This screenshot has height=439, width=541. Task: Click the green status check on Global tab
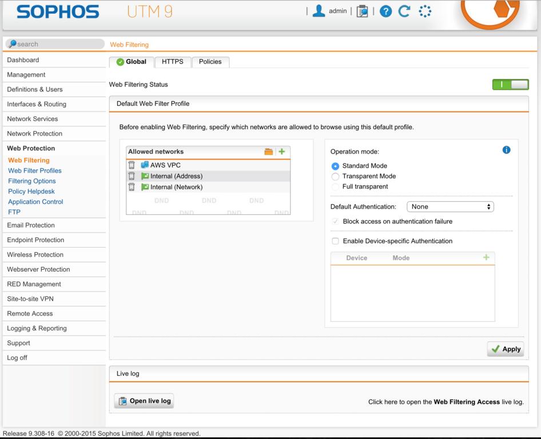(120, 62)
